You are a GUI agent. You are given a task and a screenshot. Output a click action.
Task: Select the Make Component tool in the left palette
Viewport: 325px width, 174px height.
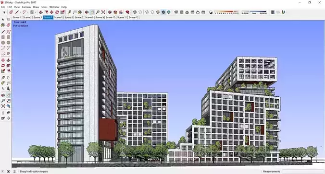[8, 20]
